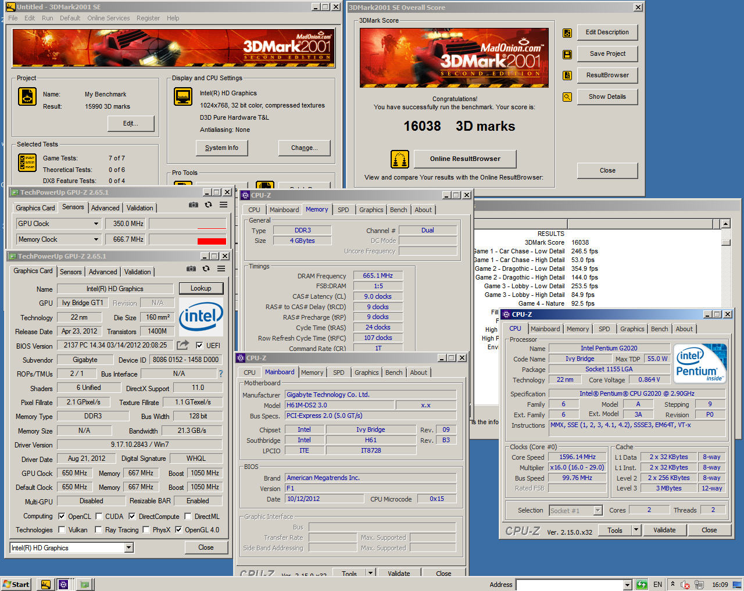744x591 pixels.
Task: Click the Intel logo in GPU-Z
Action: pos(201,317)
